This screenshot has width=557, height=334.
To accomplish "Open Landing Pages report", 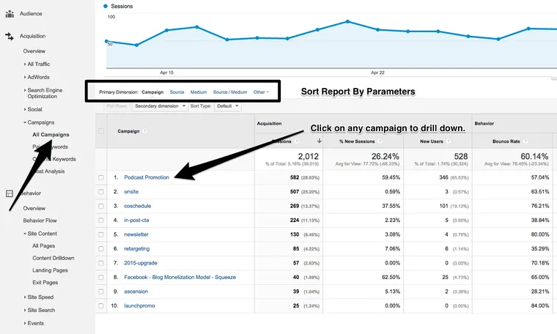I will click(50, 270).
